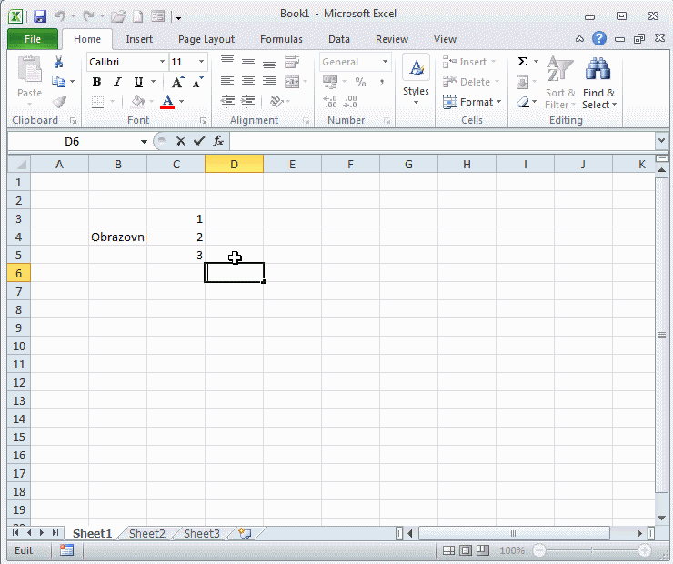The height and width of the screenshot is (564, 673).
Task: Click the Save icon in quick access toolbar
Action: coord(39,16)
